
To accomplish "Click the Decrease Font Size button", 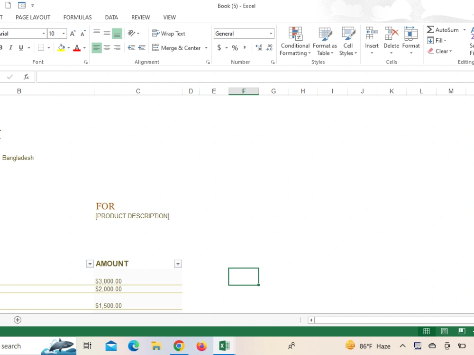I will pyautogui.click(x=83, y=34).
